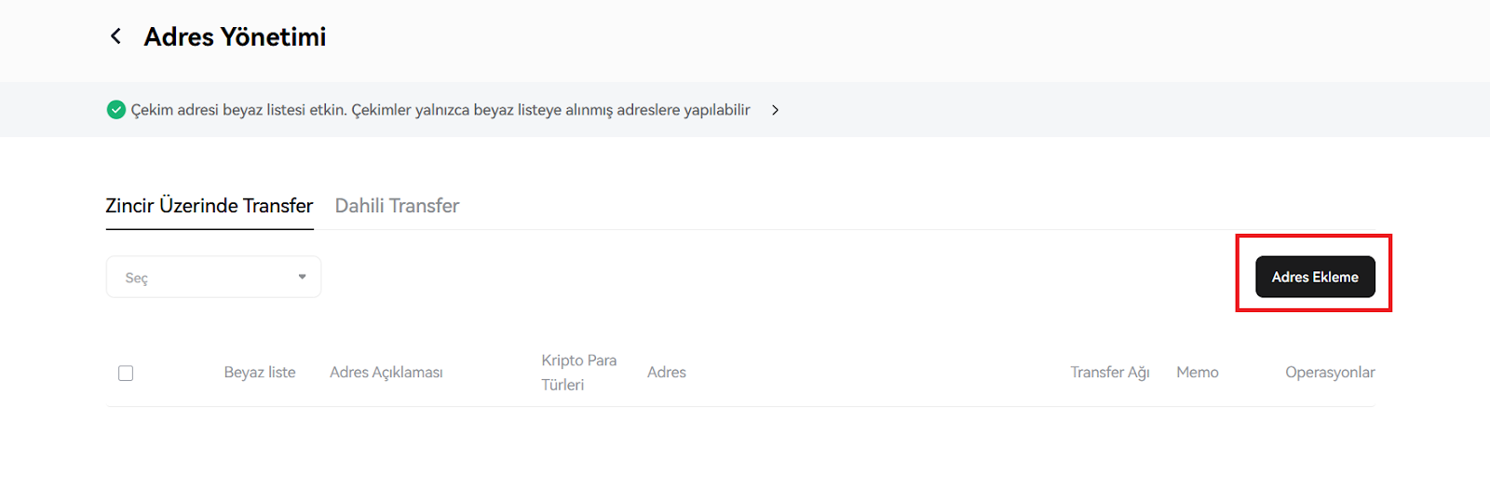Click the Memo column header
Viewport: 1490px width, 490px height.
(x=1198, y=373)
